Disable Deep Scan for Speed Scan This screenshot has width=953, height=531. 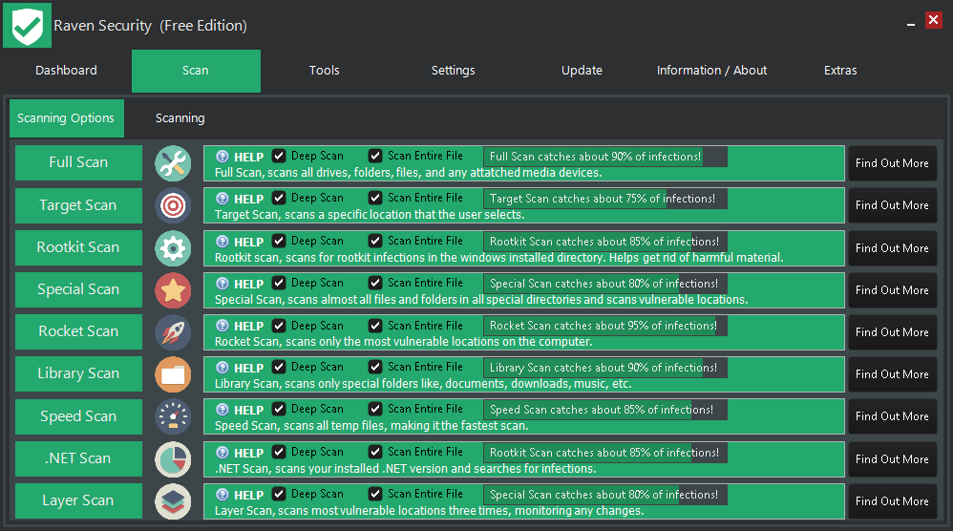279,409
